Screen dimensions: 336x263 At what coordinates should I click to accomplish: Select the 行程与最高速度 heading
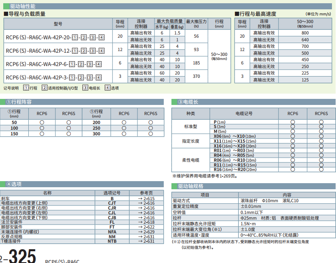(x=256, y=14)
